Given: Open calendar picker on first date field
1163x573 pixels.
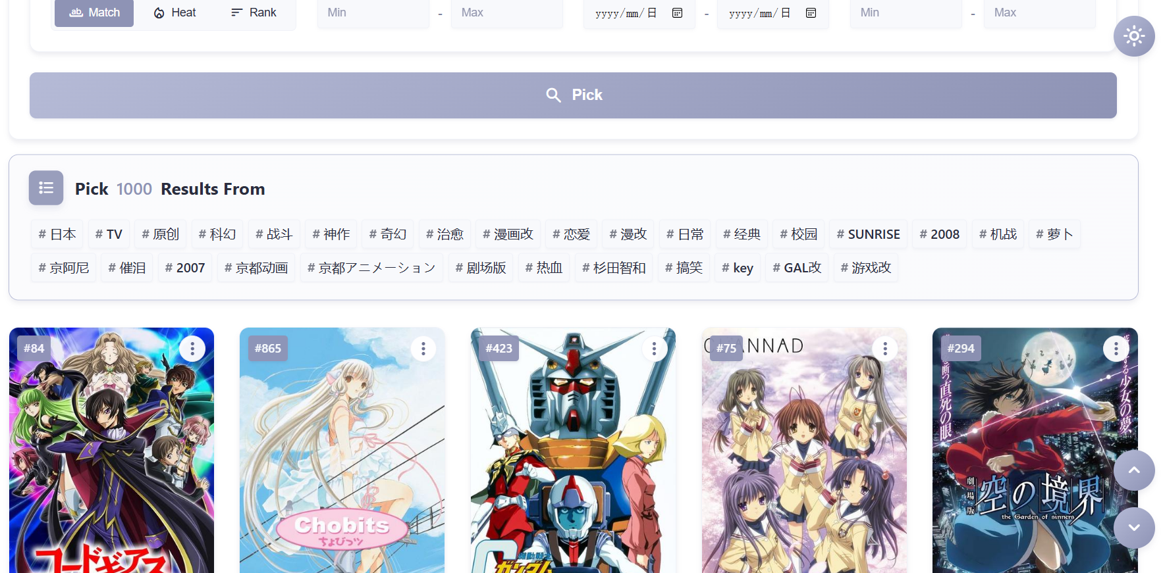Looking at the screenshot, I should tap(677, 12).
